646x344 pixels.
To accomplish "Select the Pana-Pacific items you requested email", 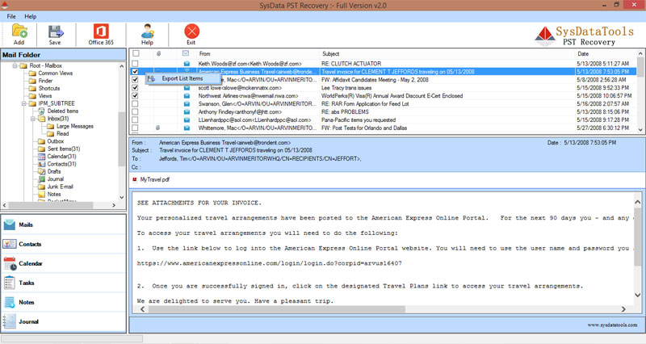I will pyautogui.click(x=383, y=120).
